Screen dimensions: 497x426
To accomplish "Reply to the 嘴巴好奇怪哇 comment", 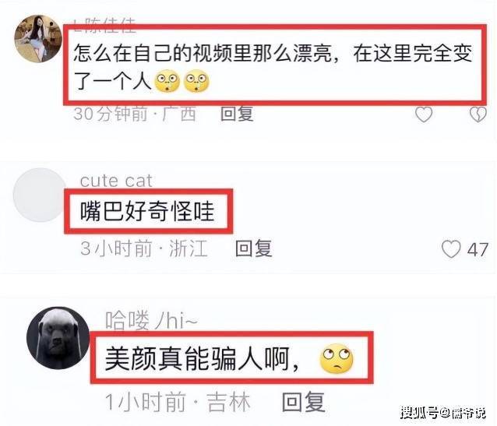I will pyautogui.click(x=254, y=248).
